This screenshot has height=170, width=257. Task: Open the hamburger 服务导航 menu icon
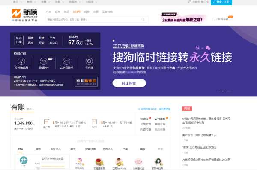pos(215,19)
